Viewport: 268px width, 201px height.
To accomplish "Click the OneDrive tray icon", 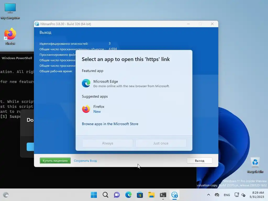I will click(217, 195).
